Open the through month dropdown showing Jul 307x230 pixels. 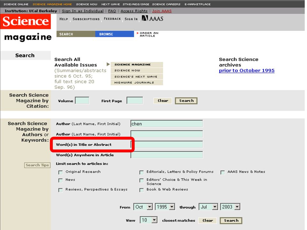208,207
